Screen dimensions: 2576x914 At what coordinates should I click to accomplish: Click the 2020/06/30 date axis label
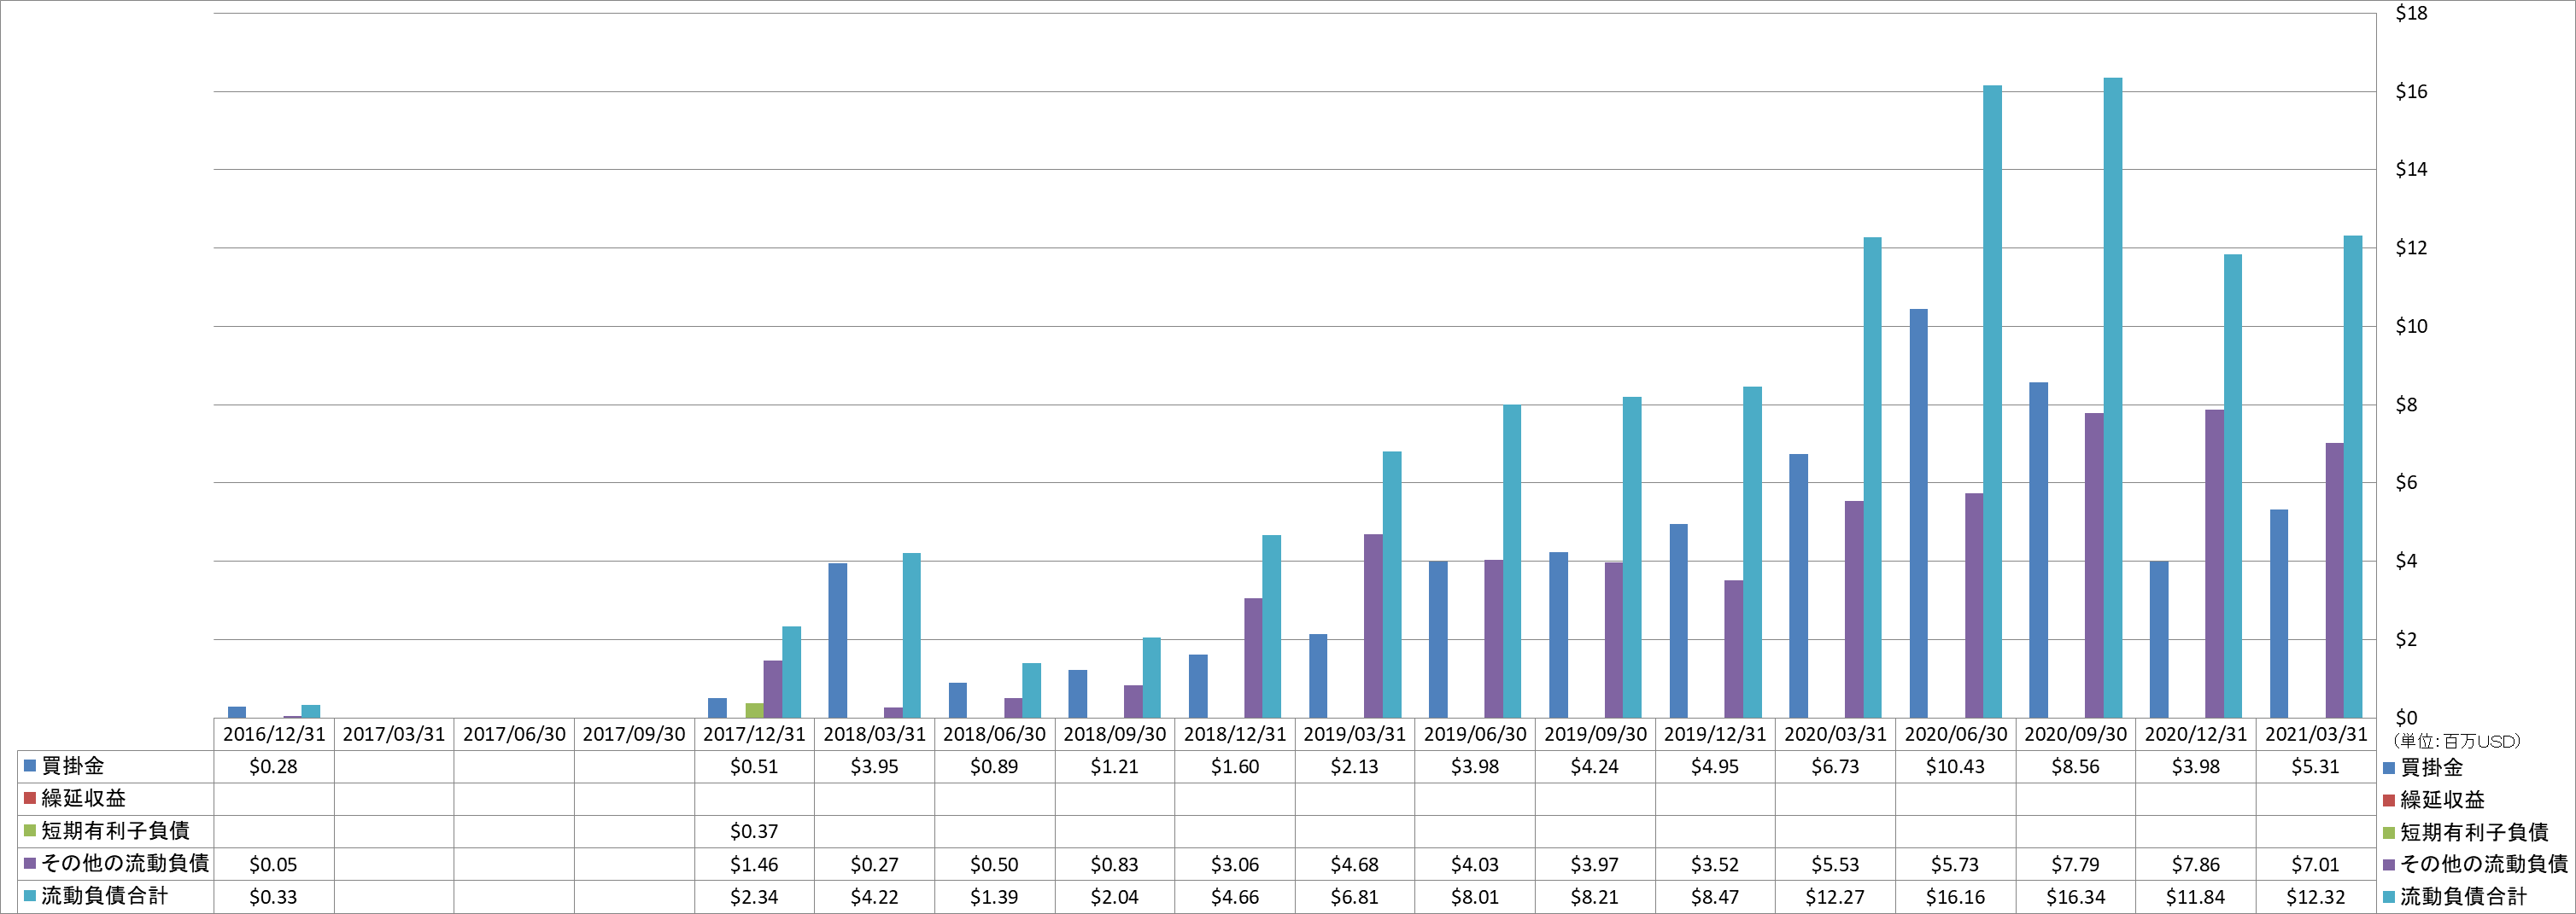click(x=1955, y=734)
